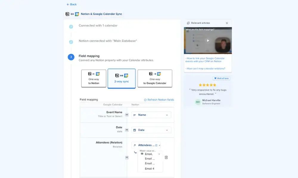This screenshot has width=298, height=178.
Task: Click the Event Name field label
Action: click(114, 112)
